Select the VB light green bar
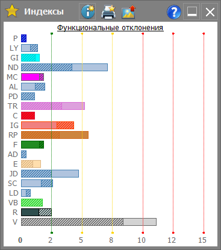 pyautogui.click(x=32, y=203)
